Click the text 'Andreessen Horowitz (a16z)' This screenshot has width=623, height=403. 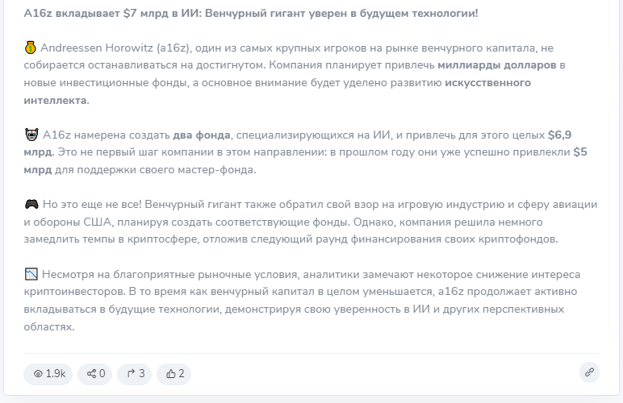coord(116,48)
